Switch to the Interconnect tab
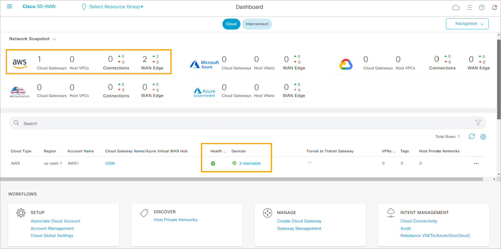Image resolution: width=501 pixels, height=249 pixels. click(257, 24)
